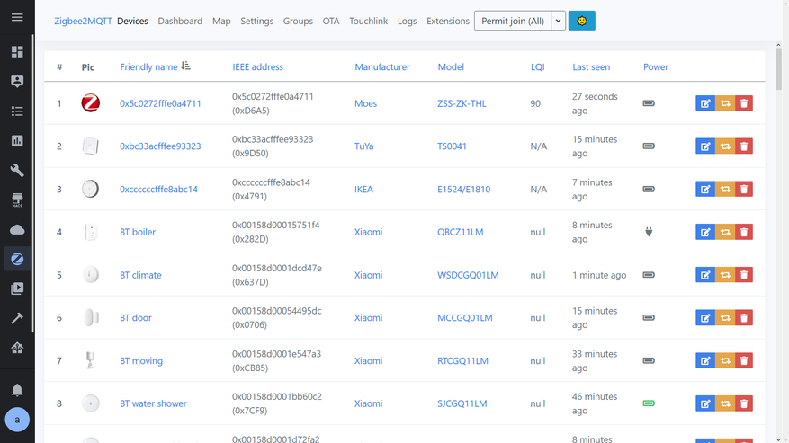
Task: Open the Touchlink tab
Action: tap(368, 21)
